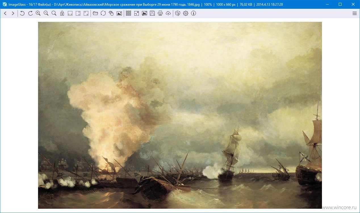
Task: Click the go-to-image hand icon
Action: [111, 13]
